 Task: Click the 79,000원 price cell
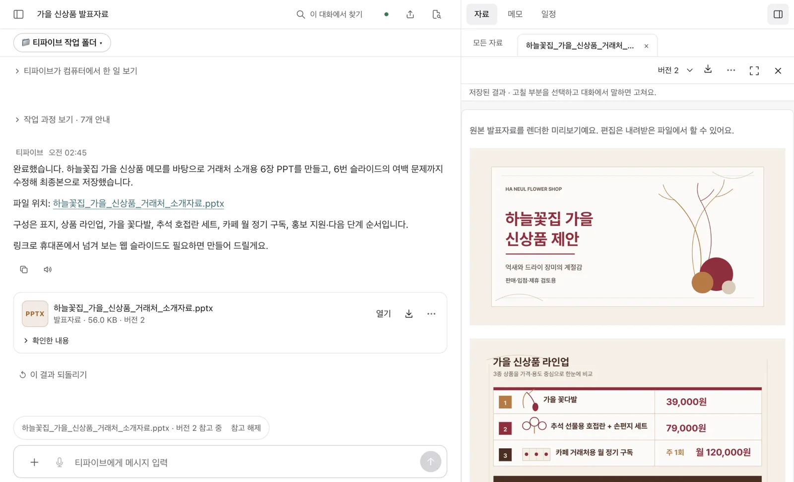tap(686, 428)
